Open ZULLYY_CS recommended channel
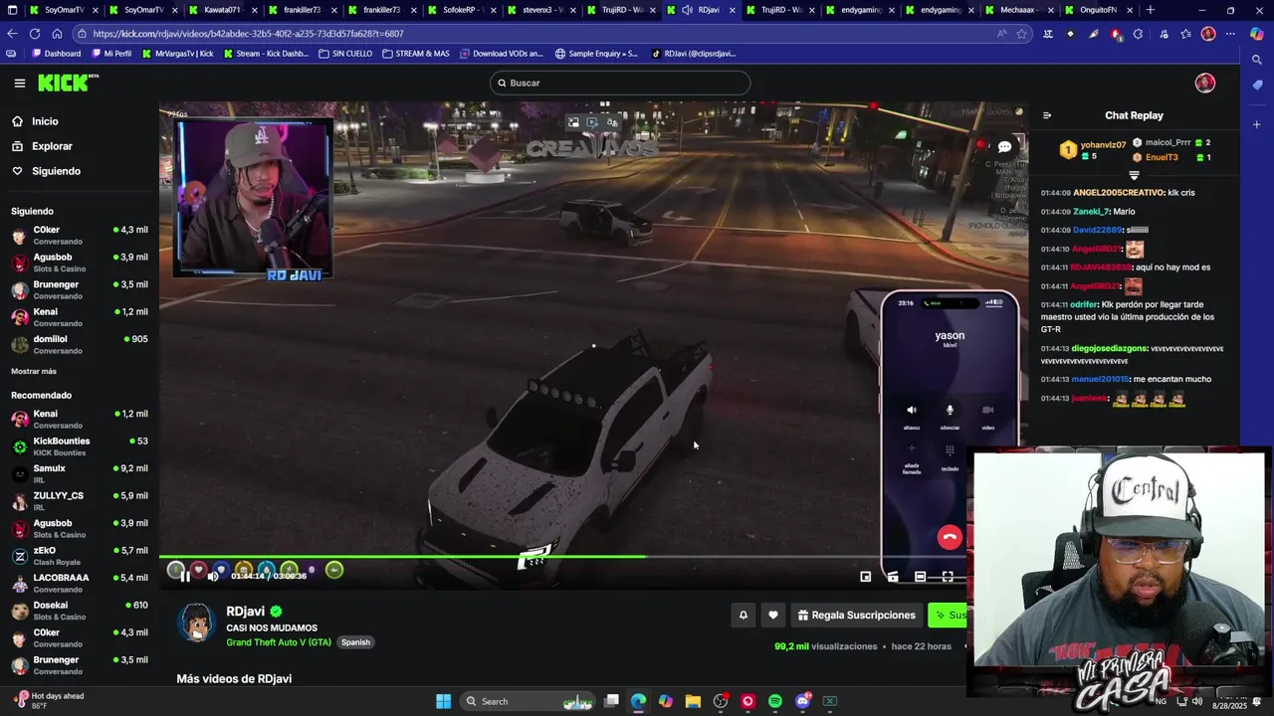 (80, 501)
